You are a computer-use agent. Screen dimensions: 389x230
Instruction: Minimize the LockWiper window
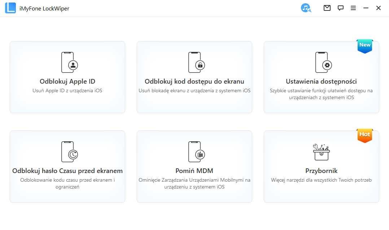(x=366, y=8)
